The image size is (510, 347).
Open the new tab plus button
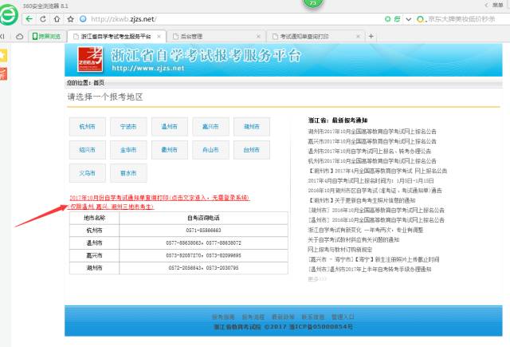371,36
